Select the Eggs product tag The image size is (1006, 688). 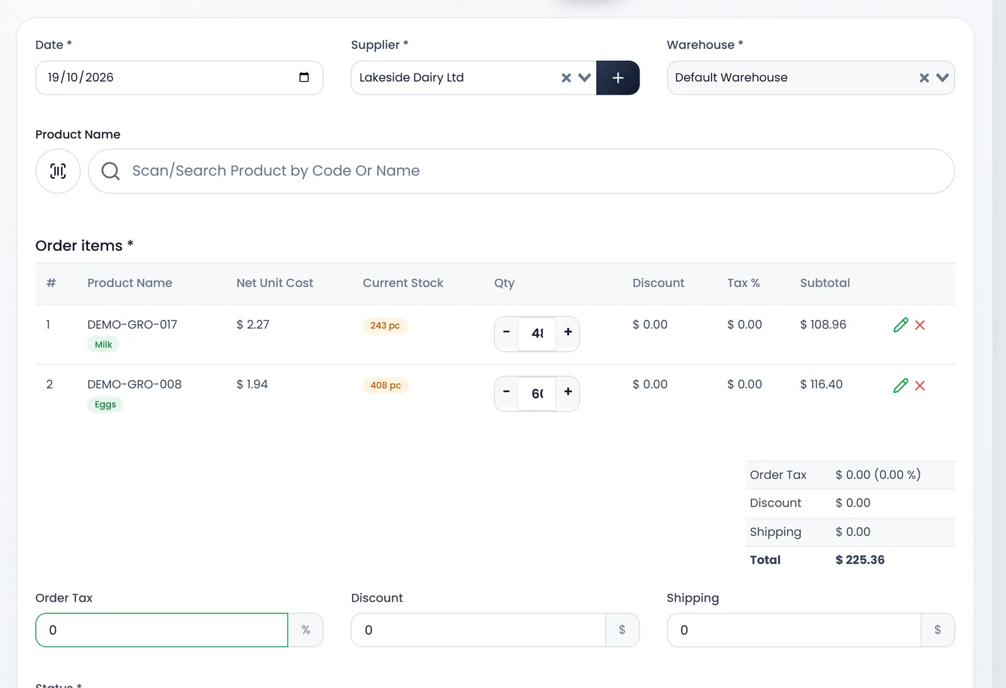(105, 404)
